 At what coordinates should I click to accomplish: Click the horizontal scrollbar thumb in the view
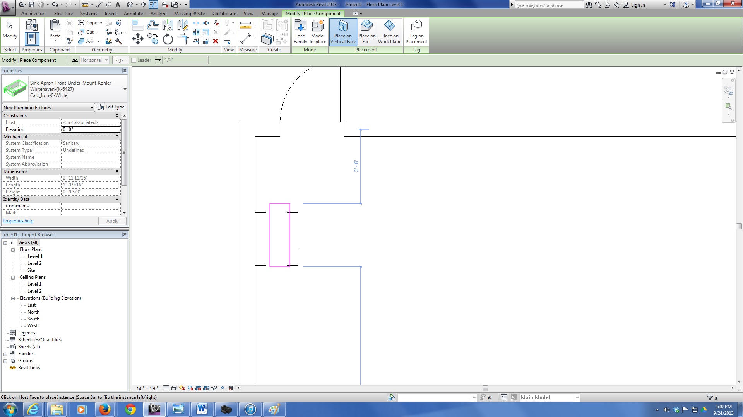485,388
